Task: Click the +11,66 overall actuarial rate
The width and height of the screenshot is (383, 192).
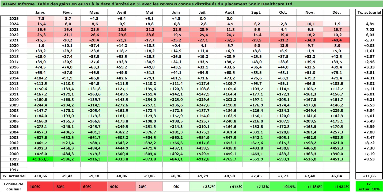Action: (369, 176)
